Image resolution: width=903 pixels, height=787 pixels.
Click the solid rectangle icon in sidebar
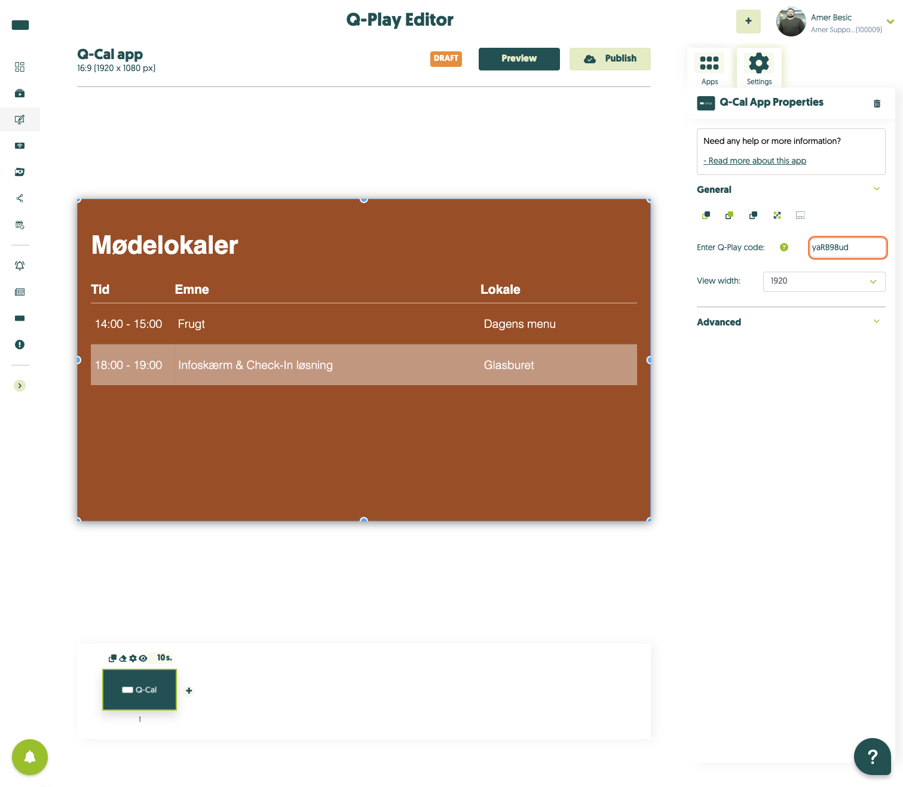pos(20,318)
